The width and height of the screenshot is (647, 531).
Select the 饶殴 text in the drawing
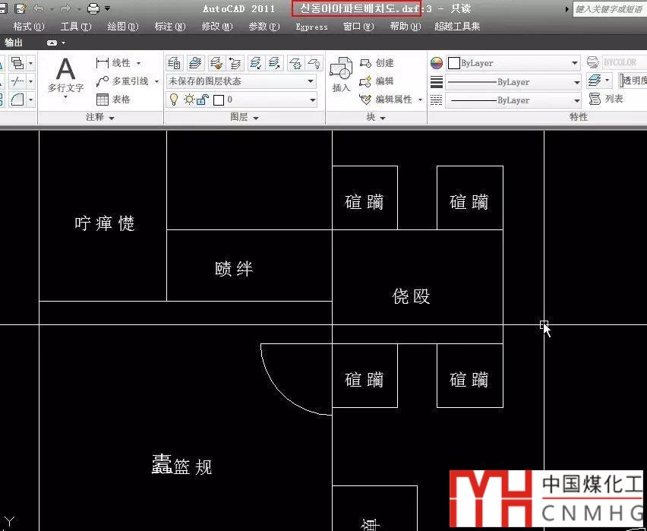[x=412, y=296]
